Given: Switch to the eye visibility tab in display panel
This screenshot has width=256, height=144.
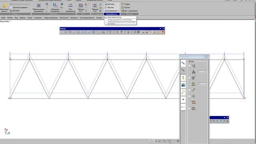Looking at the screenshot, I should pyautogui.click(x=183, y=100).
